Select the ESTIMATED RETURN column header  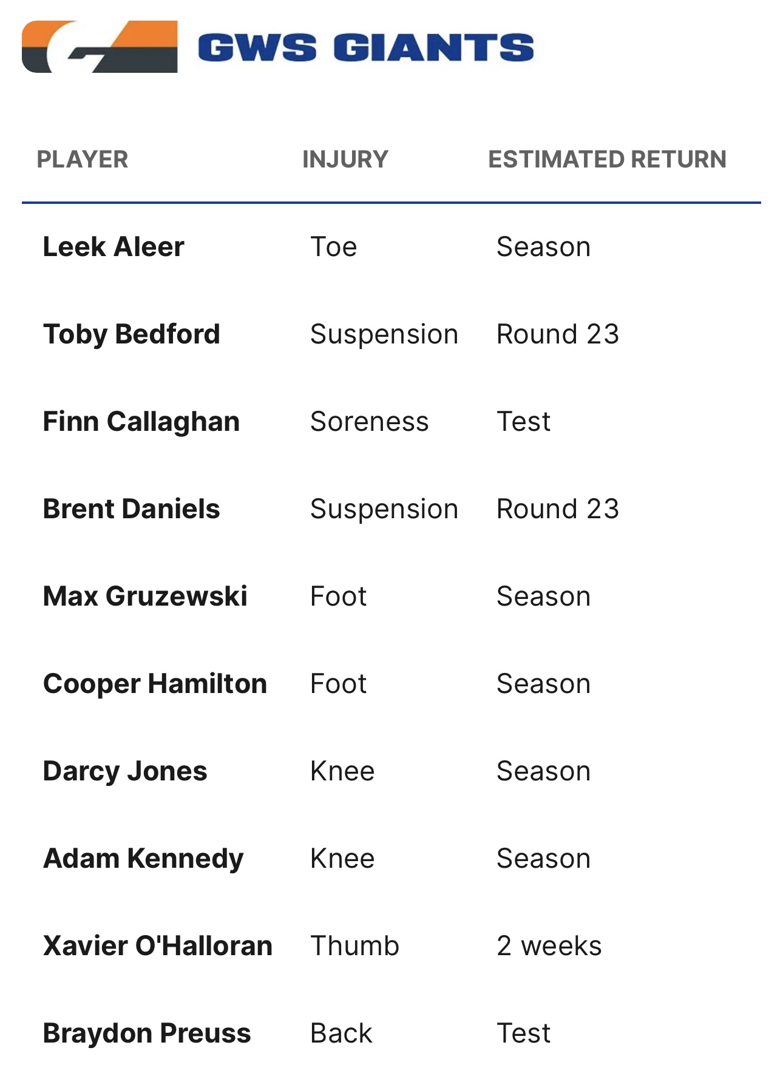[x=608, y=160]
